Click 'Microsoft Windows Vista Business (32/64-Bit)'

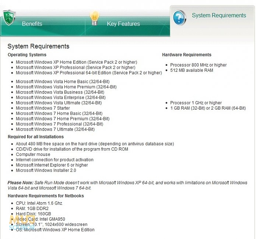pyautogui.click(x=60, y=92)
